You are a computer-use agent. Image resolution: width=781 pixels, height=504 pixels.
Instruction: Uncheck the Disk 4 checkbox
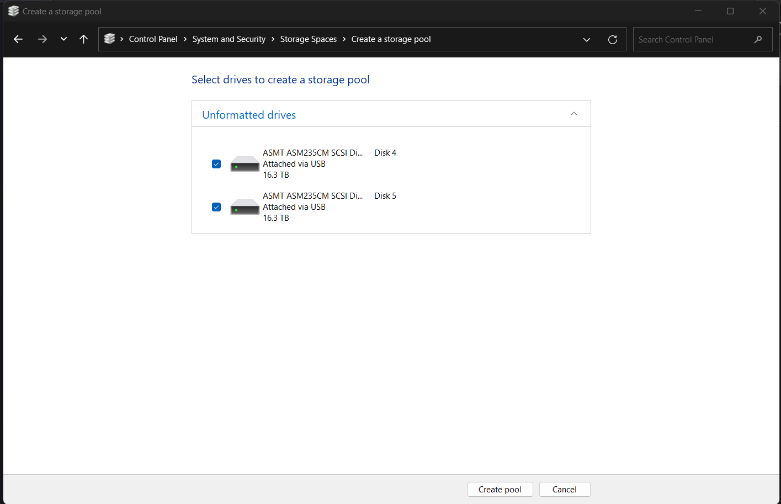tap(216, 164)
